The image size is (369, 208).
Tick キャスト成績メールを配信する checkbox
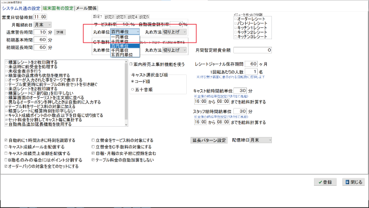pos(6,147)
